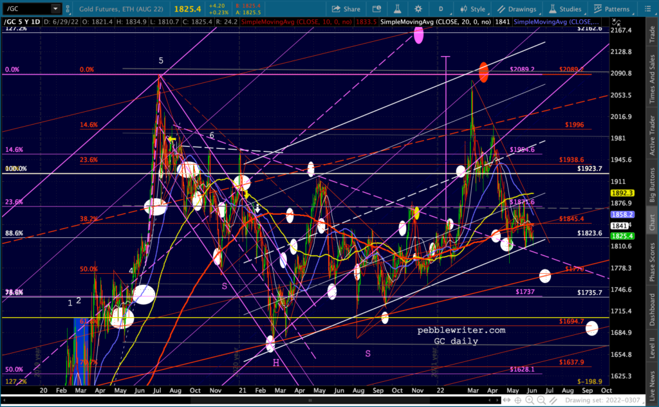The image size is (659, 407).
Task: Click the list menu icon at toolbar end
Action: (647, 9)
